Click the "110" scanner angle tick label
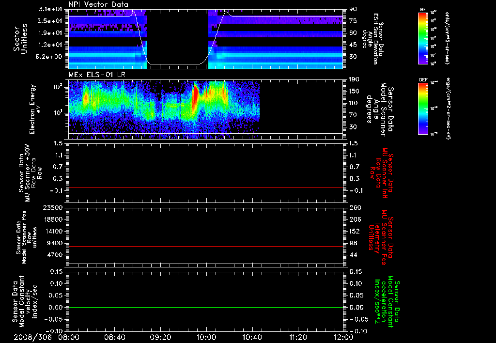The image size is (496, 343). (354, 103)
